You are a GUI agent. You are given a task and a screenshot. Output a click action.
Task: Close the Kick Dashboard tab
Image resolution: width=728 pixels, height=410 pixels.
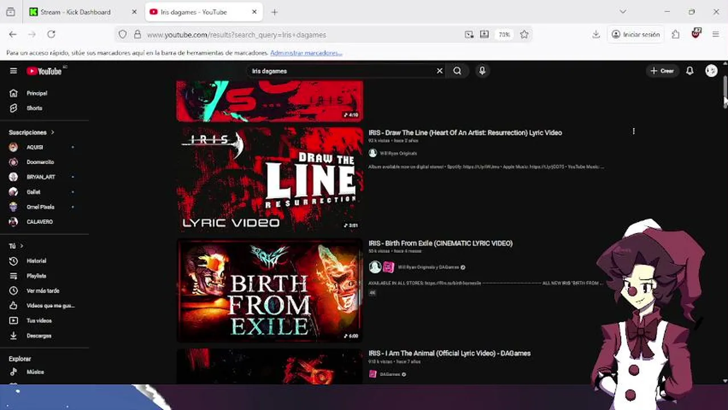tap(134, 11)
